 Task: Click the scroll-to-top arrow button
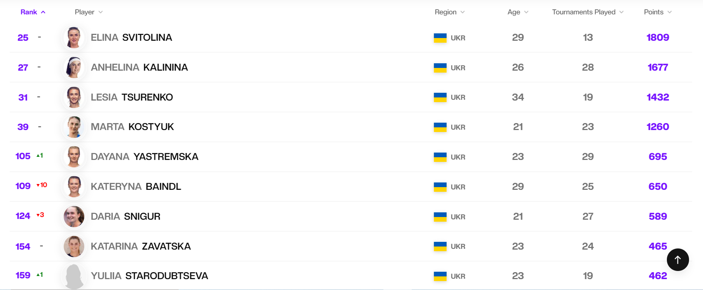(x=678, y=259)
